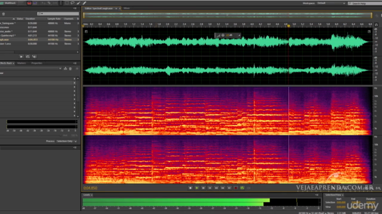Open the second effect slot arrow menu
This screenshot has height=214, width=382.
(75, 83)
